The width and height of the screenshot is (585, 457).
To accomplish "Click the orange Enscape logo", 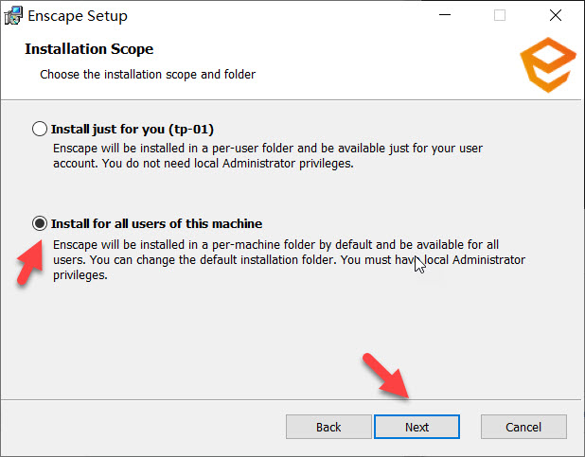I will point(548,64).
